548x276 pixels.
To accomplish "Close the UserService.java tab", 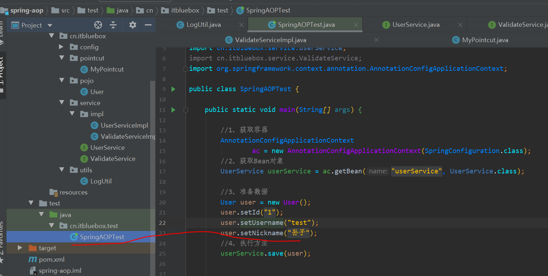I will pos(460,25).
